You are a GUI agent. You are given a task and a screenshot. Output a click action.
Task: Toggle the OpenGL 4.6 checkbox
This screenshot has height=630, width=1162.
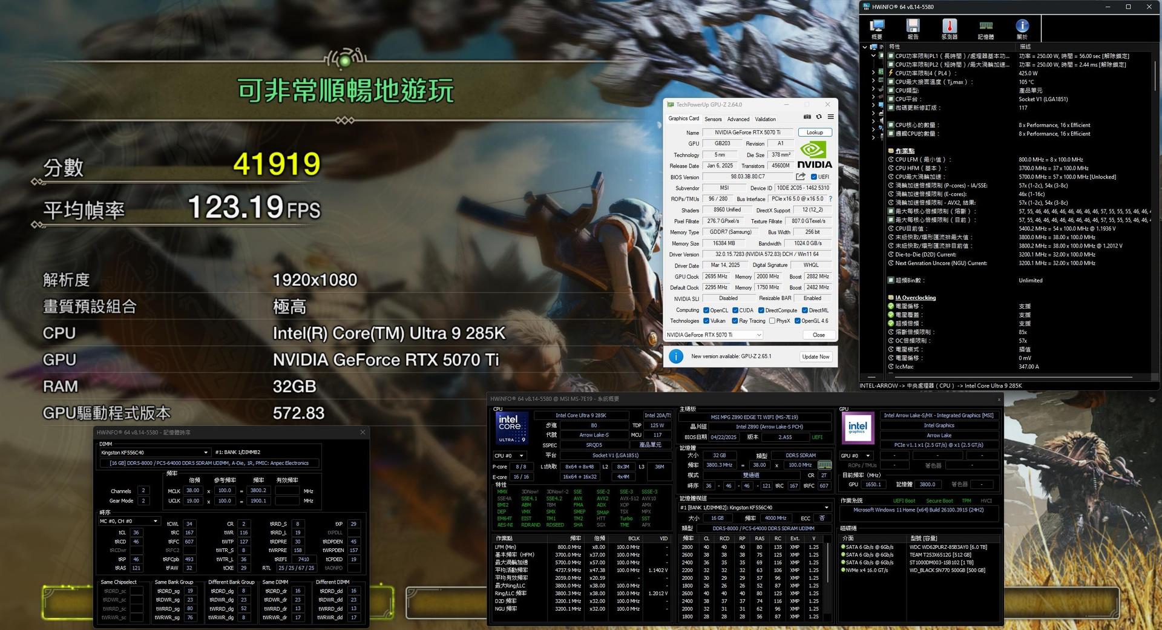797,321
